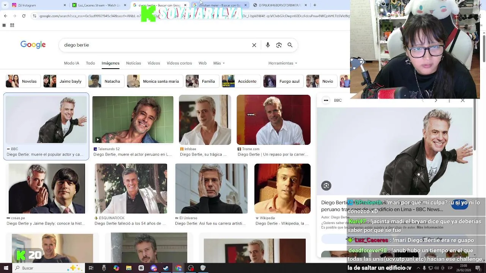Open Task View on taskbar
The image size is (486, 273).
pyautogui.click(x=91, y=268)
